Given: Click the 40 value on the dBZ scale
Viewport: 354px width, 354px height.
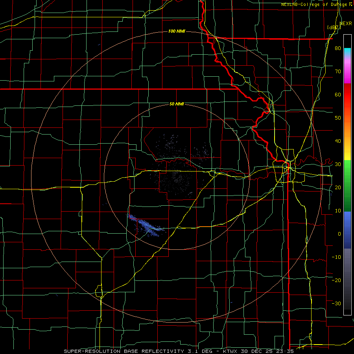Looking at the screenshot, I should 338,141.
